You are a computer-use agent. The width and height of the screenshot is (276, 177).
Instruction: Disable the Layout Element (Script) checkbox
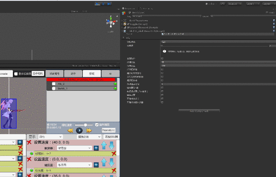click(x=128, y=28)
